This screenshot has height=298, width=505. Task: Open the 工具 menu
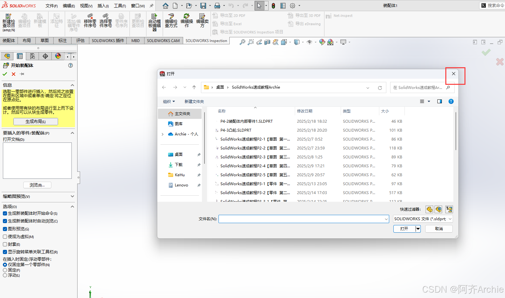pyautogui.click(x=120, y=6)
